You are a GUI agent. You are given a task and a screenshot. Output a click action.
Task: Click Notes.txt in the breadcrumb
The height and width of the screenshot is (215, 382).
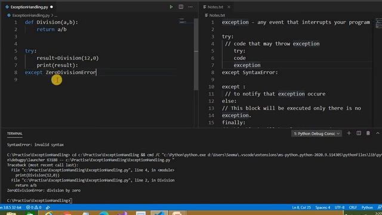click(x=217, y=16)
